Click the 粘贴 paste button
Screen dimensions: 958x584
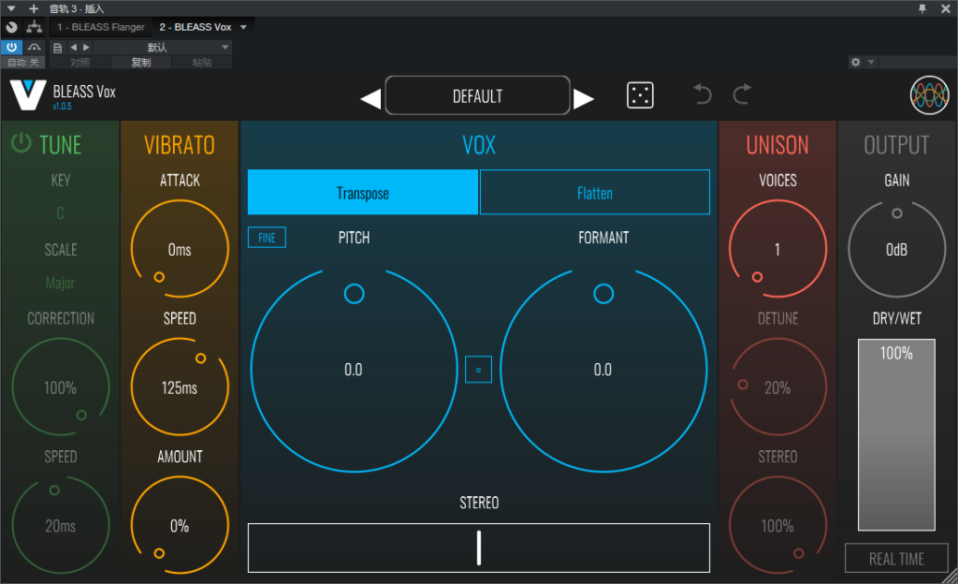(x=202, y=63)
